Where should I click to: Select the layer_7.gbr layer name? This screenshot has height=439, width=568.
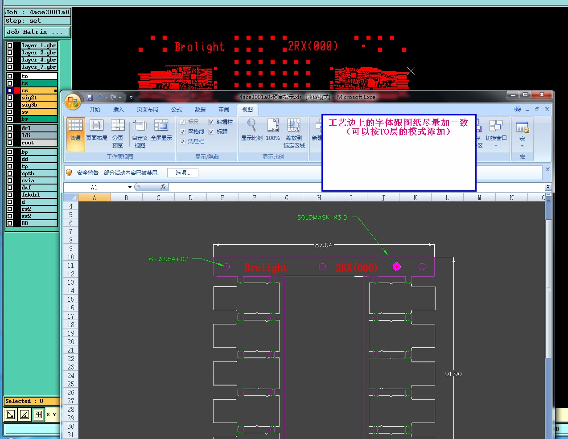tap(39, 67)
